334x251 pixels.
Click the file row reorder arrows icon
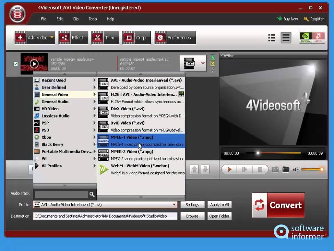click(x=213, y=70)
